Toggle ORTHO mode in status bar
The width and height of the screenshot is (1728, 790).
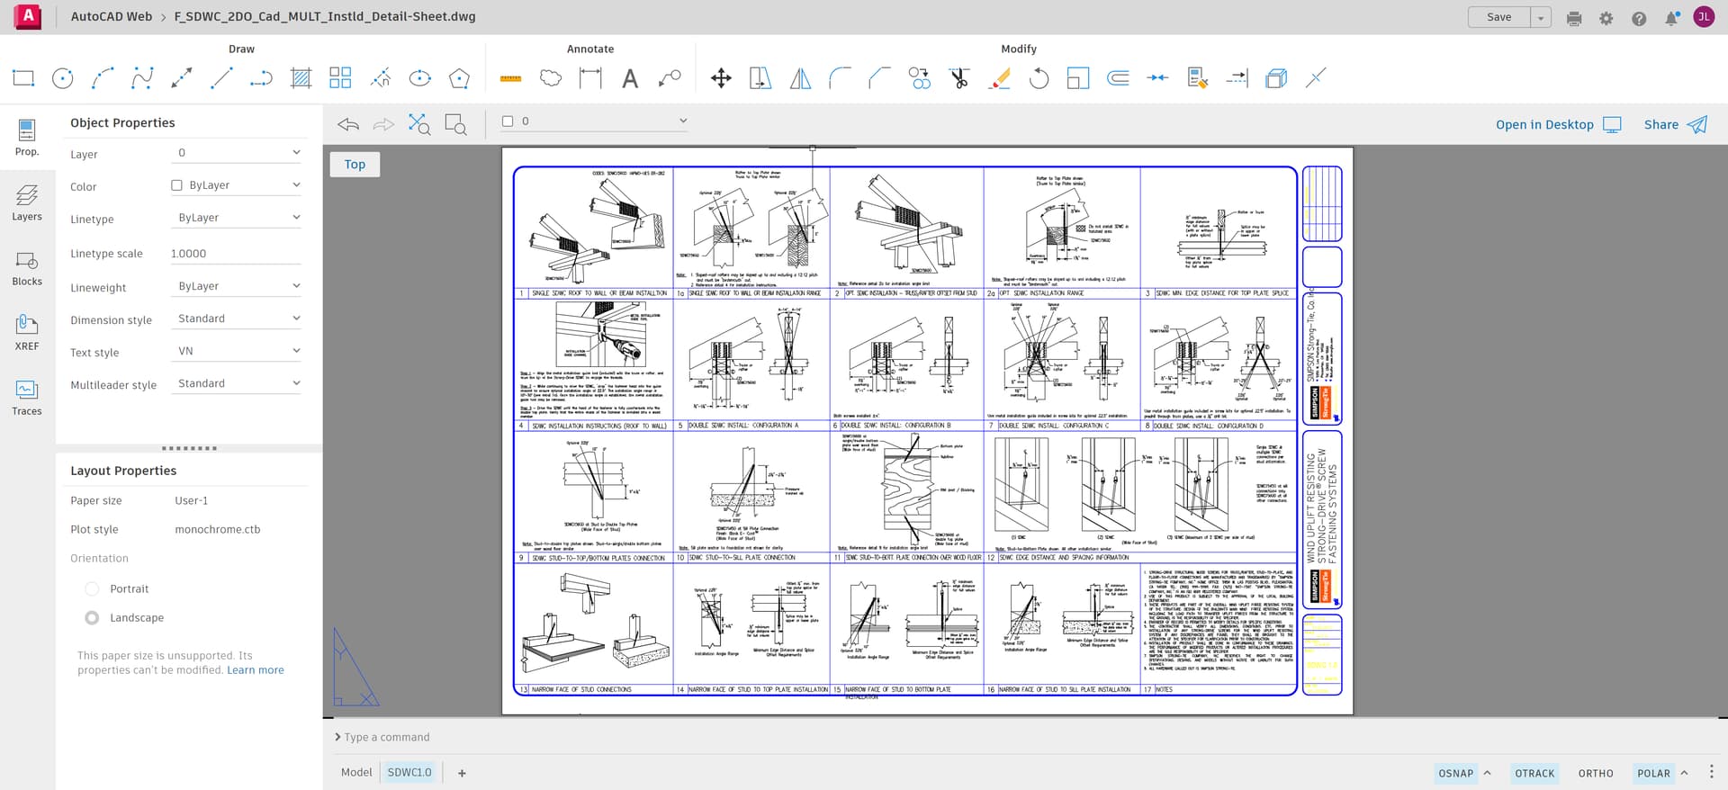pyautogui.click(x=1595, y=773)
